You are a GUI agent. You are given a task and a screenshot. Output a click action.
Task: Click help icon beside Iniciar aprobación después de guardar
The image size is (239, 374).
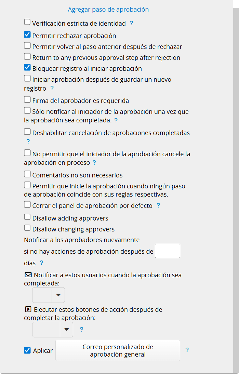pos(52,88)
